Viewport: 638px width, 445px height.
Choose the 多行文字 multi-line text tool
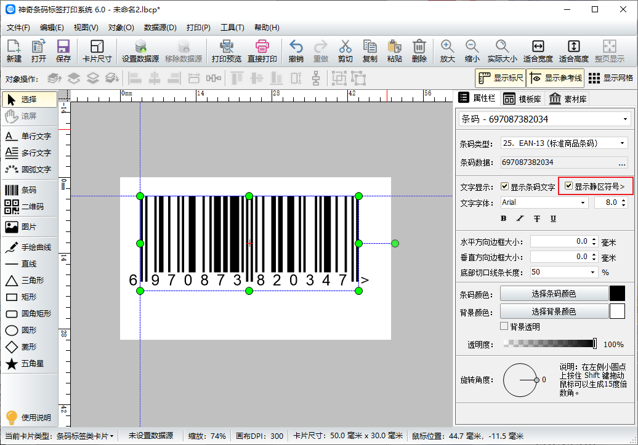[29, 153]
